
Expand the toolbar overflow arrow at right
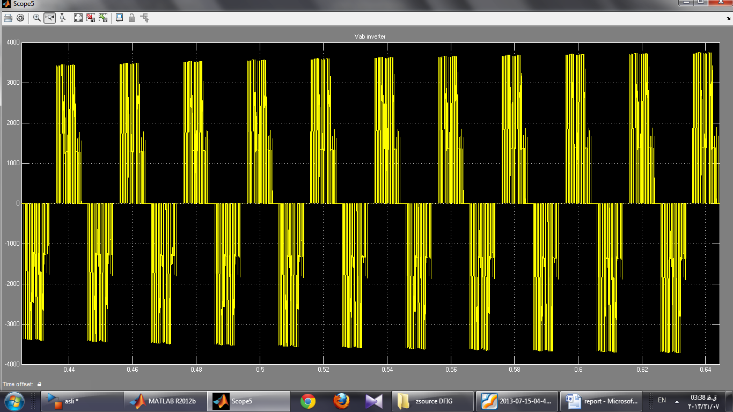[x=728, y=18]
